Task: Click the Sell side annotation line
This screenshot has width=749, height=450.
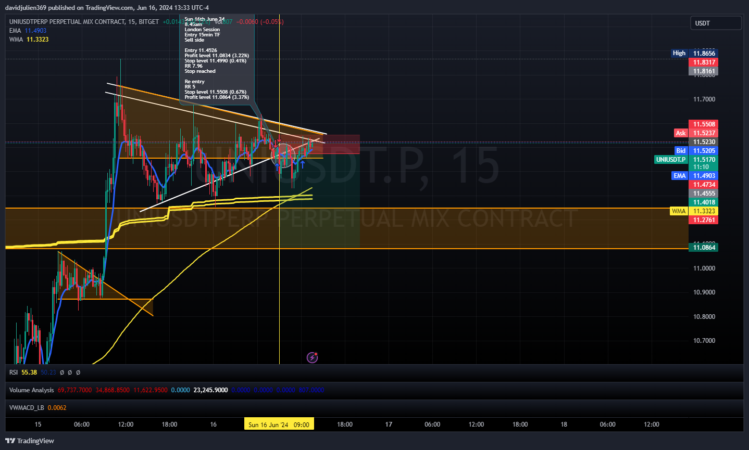Action: pos(194,40)
